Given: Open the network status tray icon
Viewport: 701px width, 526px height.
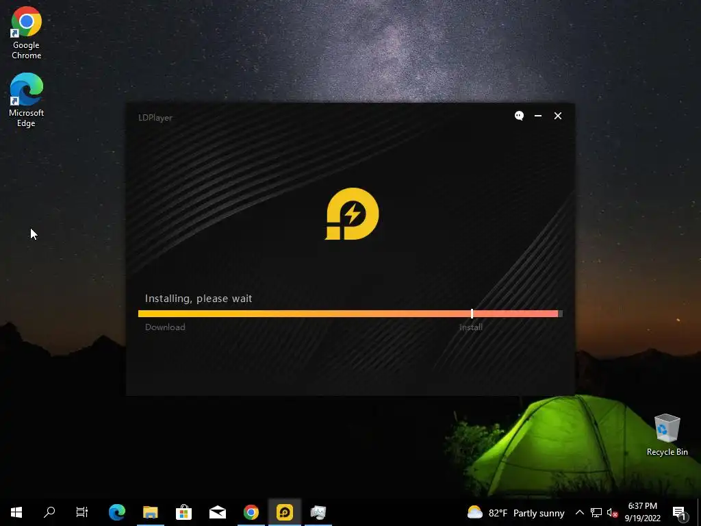Looking at the screenshot, I should [596, 512].
